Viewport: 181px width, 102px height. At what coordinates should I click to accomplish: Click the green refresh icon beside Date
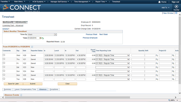click(43, 38)
